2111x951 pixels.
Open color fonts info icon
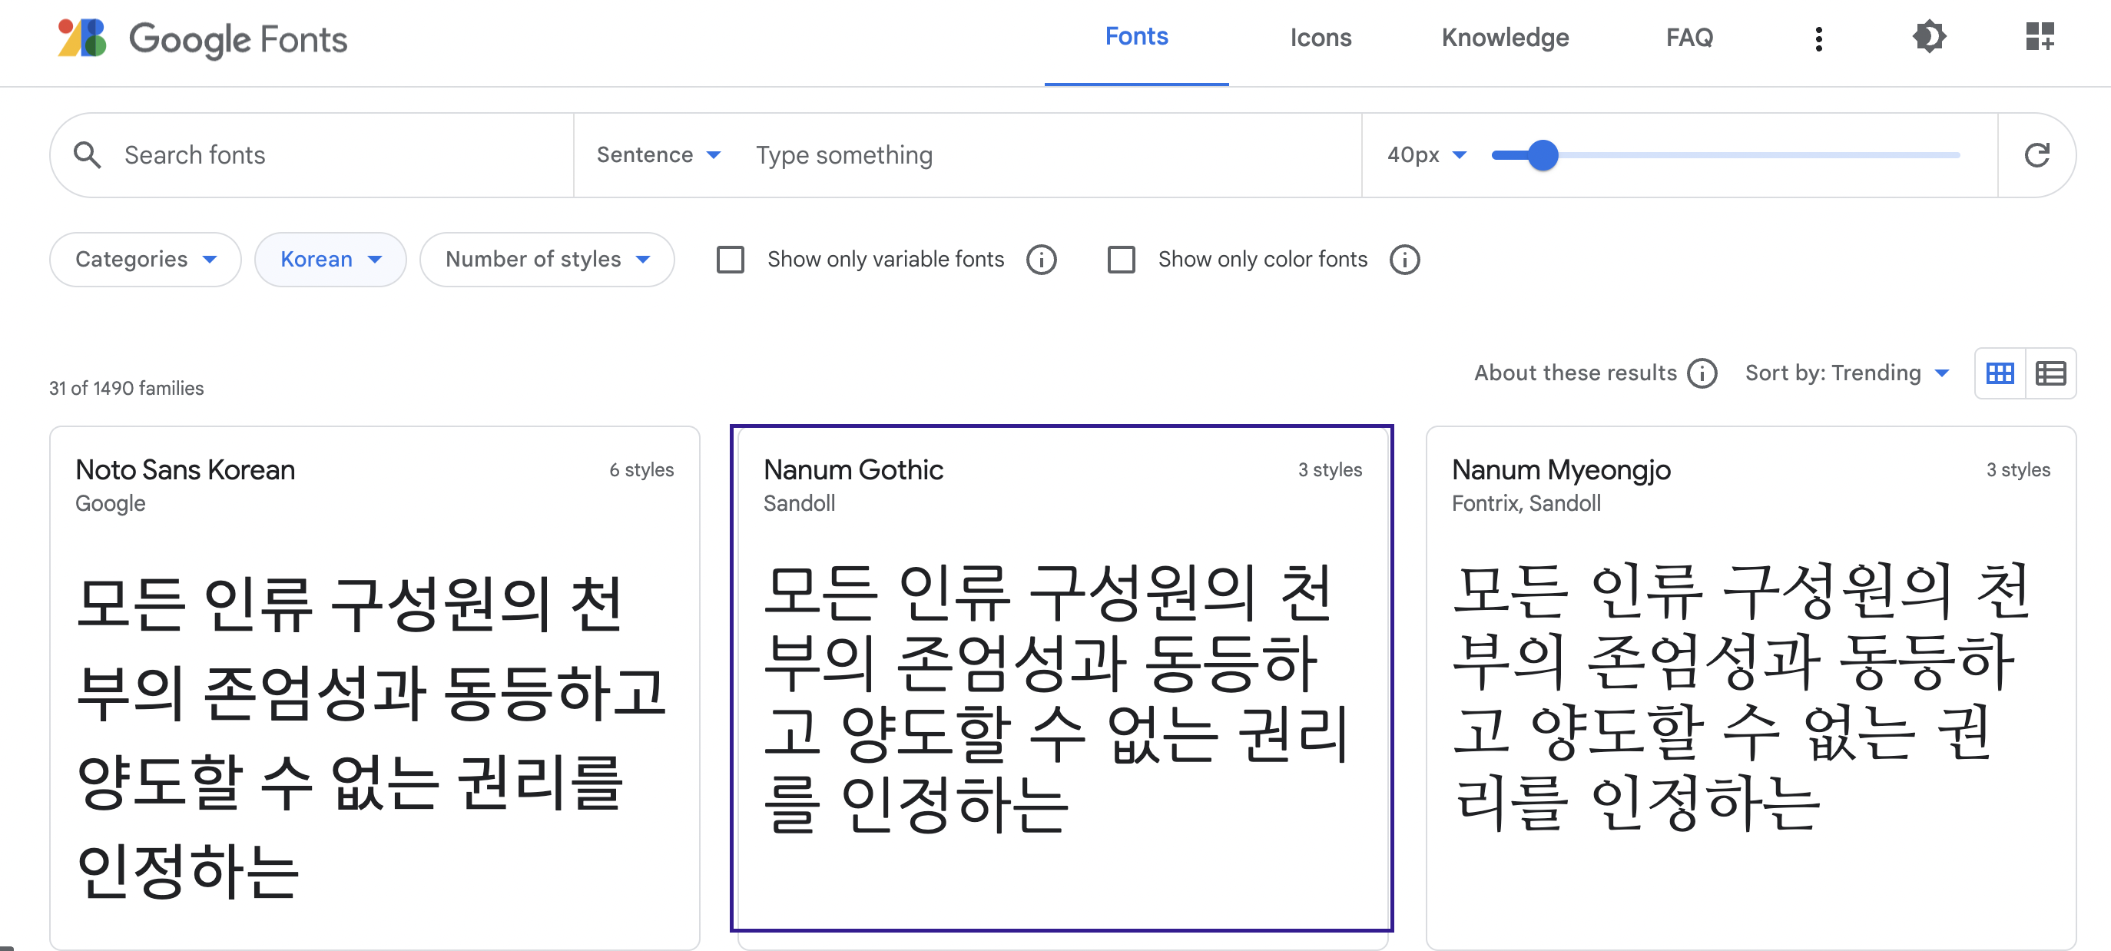1403,260
